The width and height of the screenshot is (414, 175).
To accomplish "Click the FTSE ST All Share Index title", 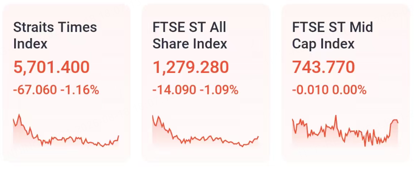I will click(x=190, y=36).
